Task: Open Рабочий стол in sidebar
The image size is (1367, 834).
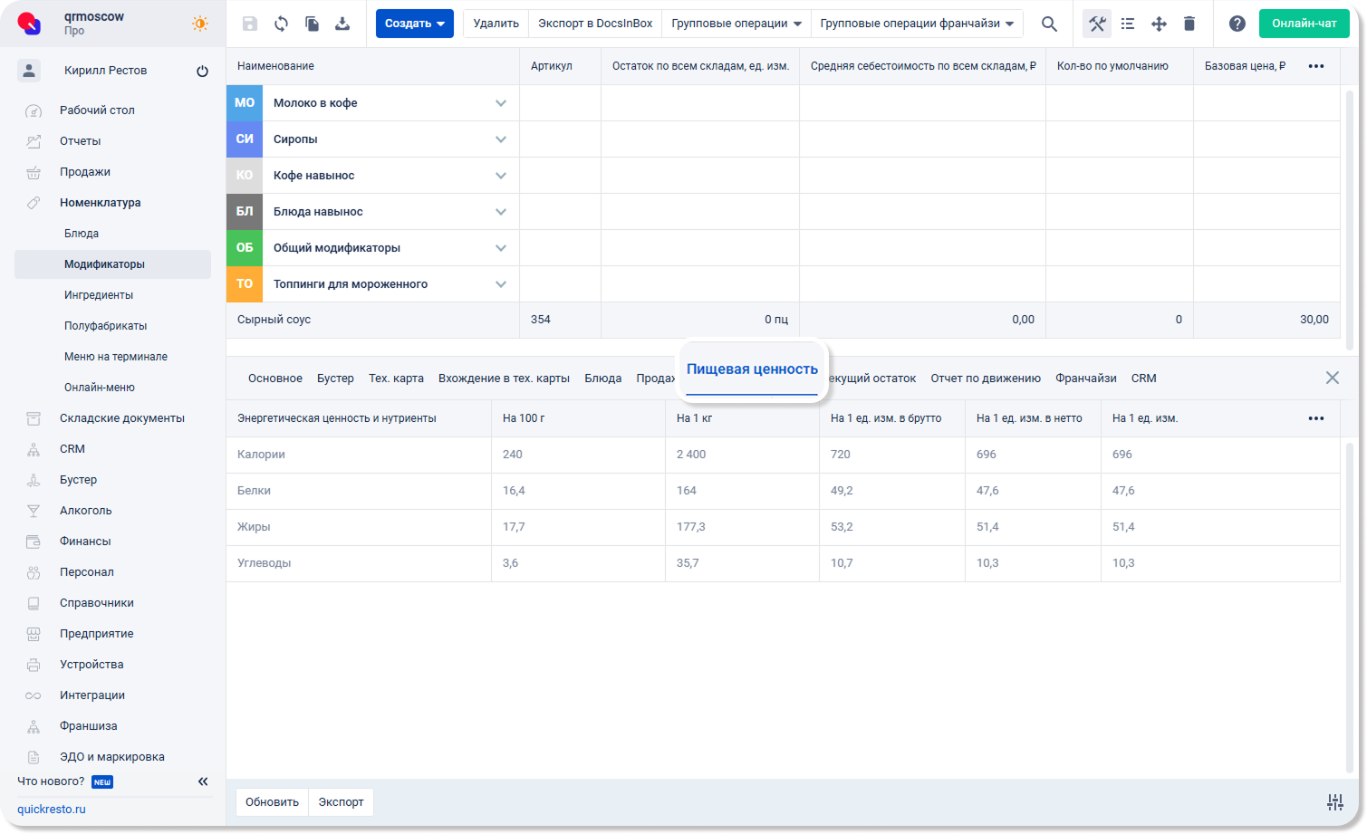Action: pos(97,110)
